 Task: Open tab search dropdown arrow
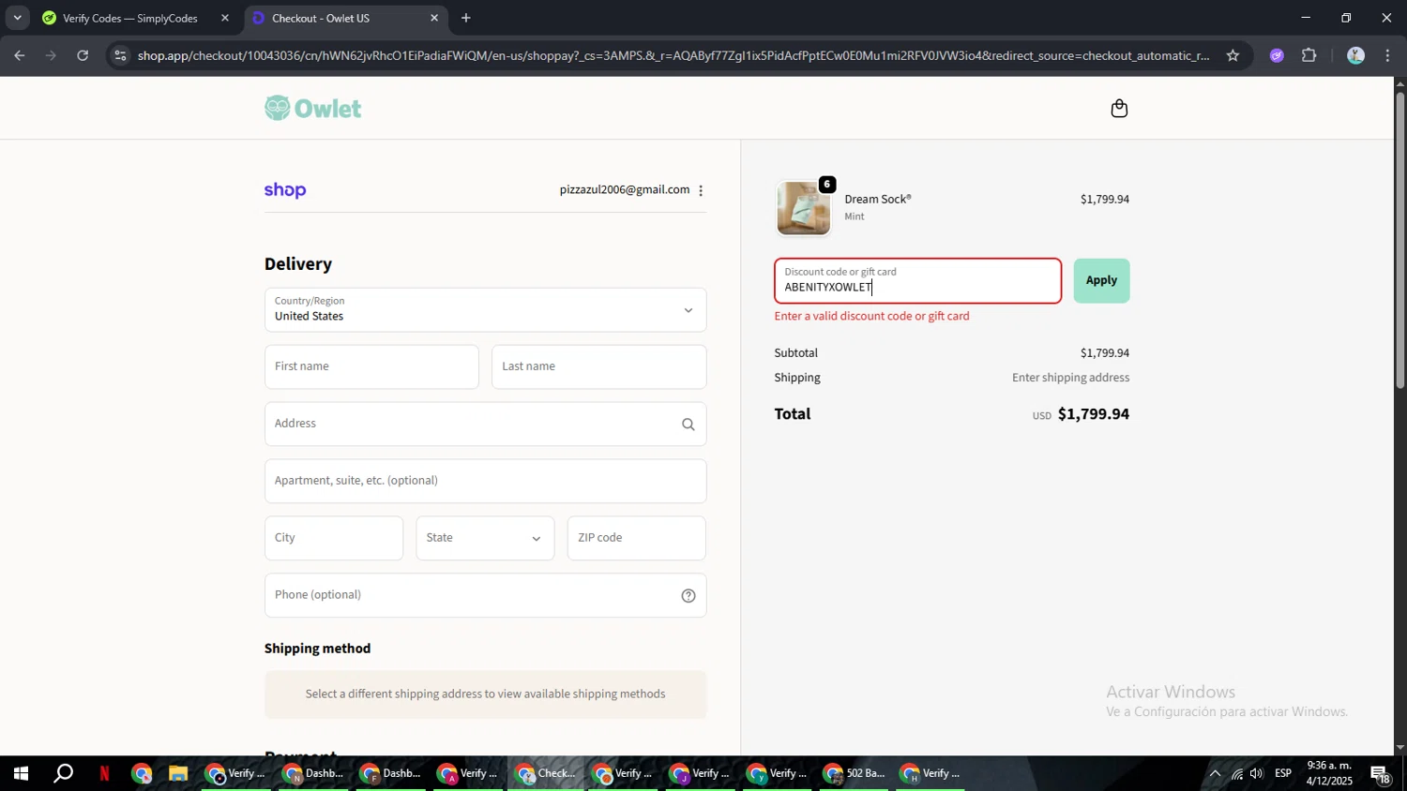click(17, 18)
